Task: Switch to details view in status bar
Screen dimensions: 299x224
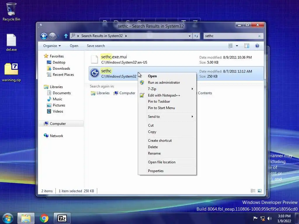Action: click(253, 191)
